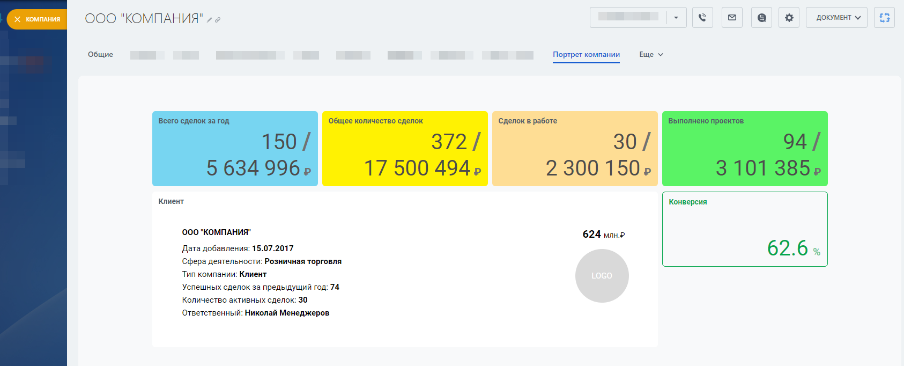Select the orange Сделок в работе card

(575, 149)
